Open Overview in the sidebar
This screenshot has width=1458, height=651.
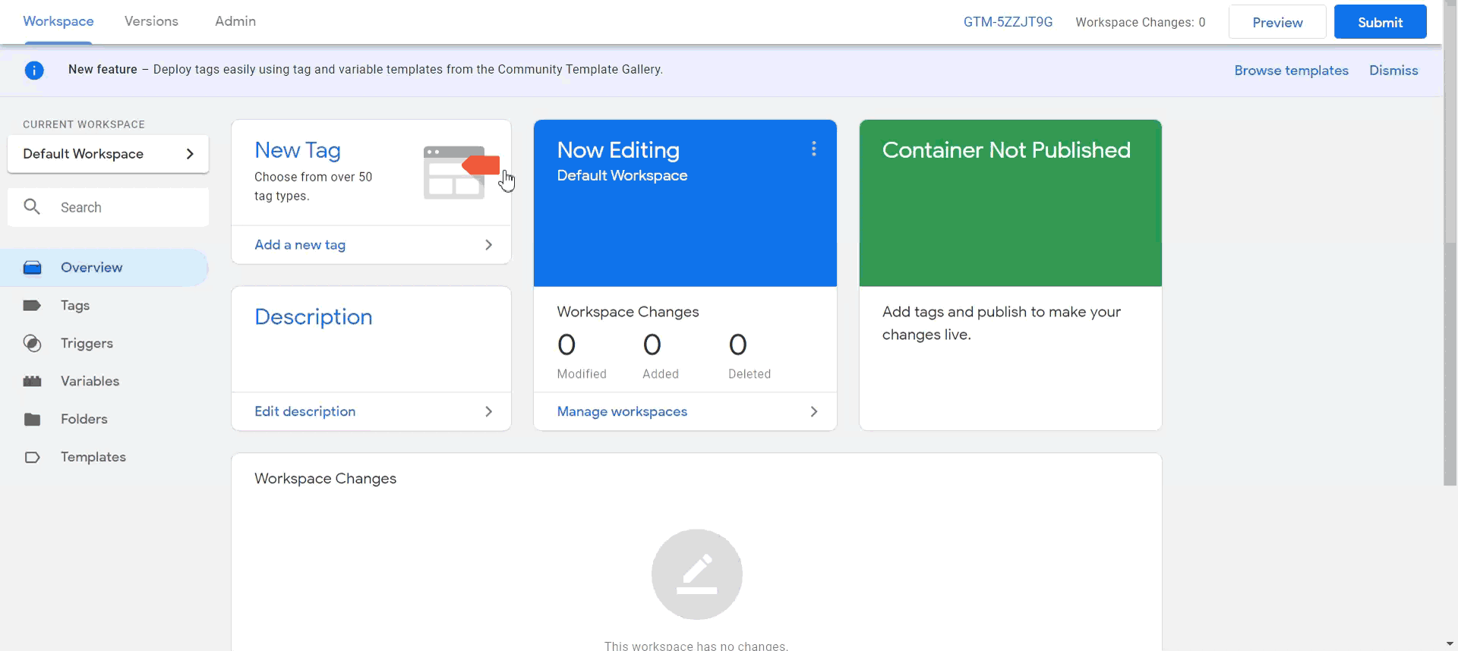(104, 268)
